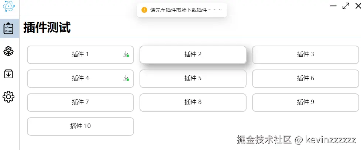
Task: Launch the 插件 2 button
Action: (x=193, y=55)
